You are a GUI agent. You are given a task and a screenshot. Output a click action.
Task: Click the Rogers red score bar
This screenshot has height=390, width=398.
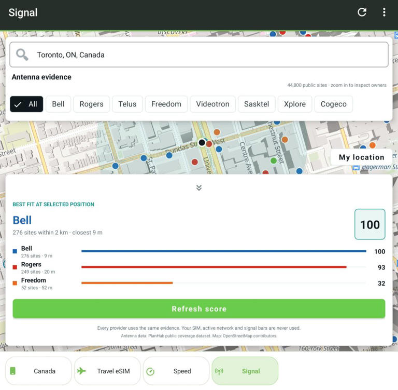click(214, 267)
